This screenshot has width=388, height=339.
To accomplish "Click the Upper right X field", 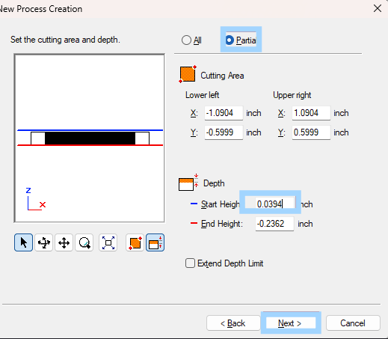I will [311, 113].
